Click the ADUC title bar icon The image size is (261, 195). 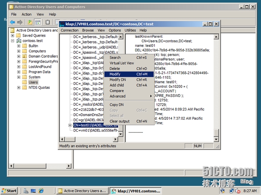point(11,7)
